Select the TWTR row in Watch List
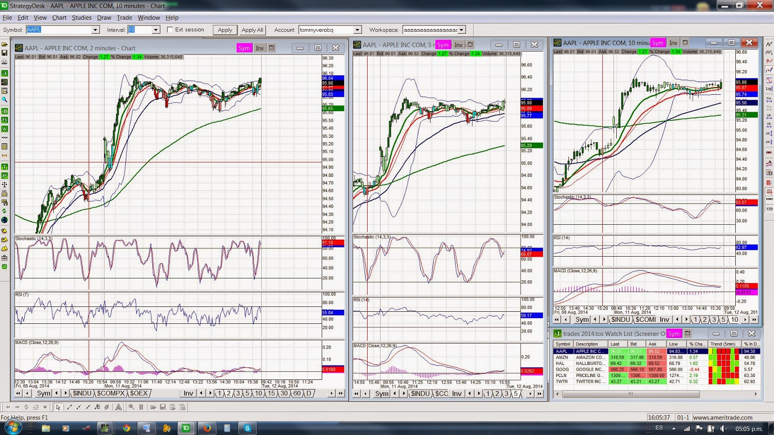 (657, 381)
